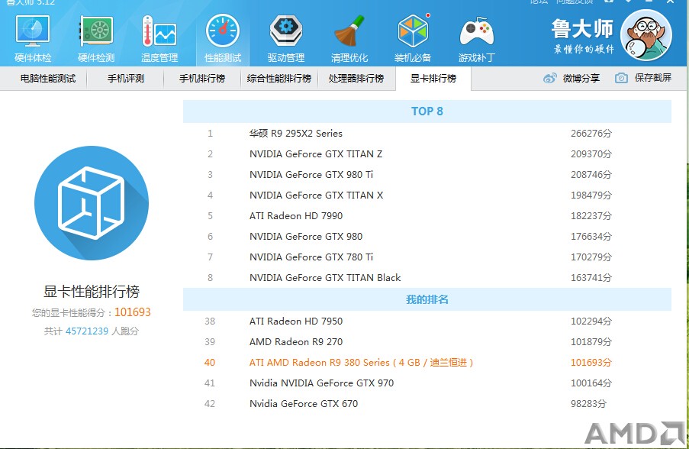
Task: Click the score 101879分
Action: point(591,341)
